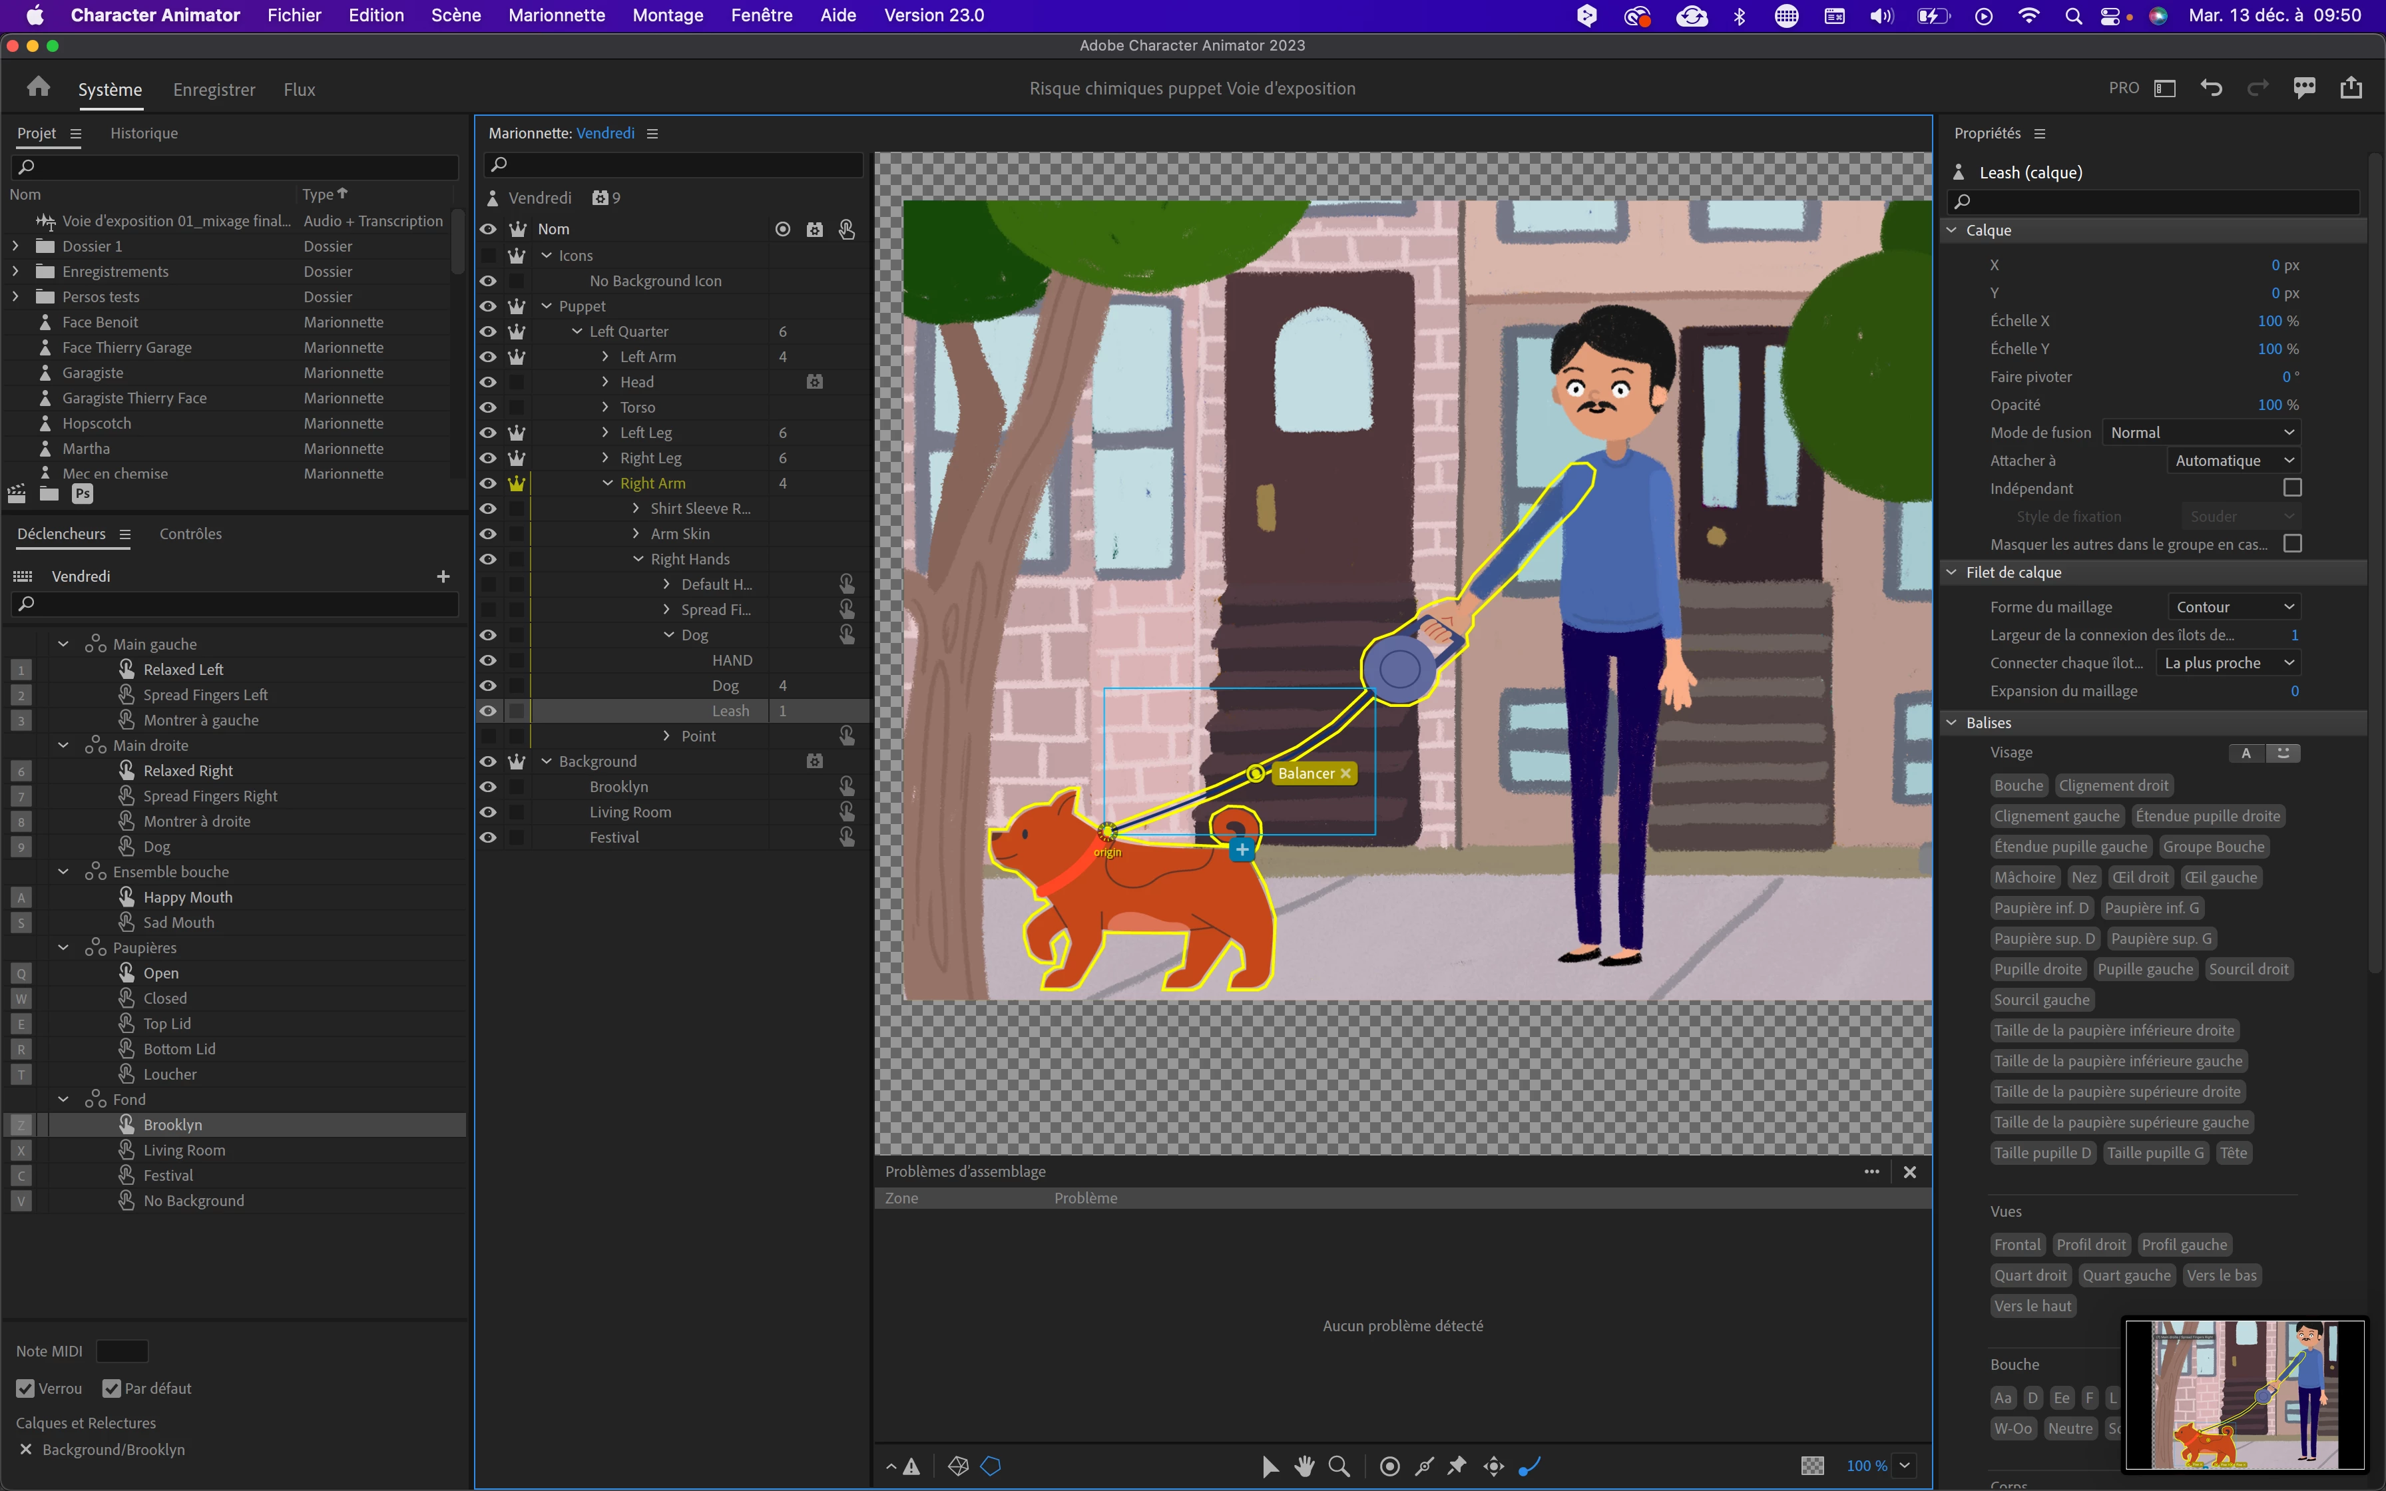The width and height of the screenshot is (2386, 1491).
Task: Hide the Brooklyn layer with eye icon
Action: click(x=488, y=787)
